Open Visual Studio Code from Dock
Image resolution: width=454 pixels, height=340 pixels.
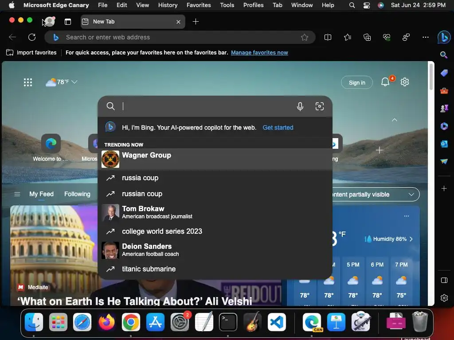(x=277, y=322)
